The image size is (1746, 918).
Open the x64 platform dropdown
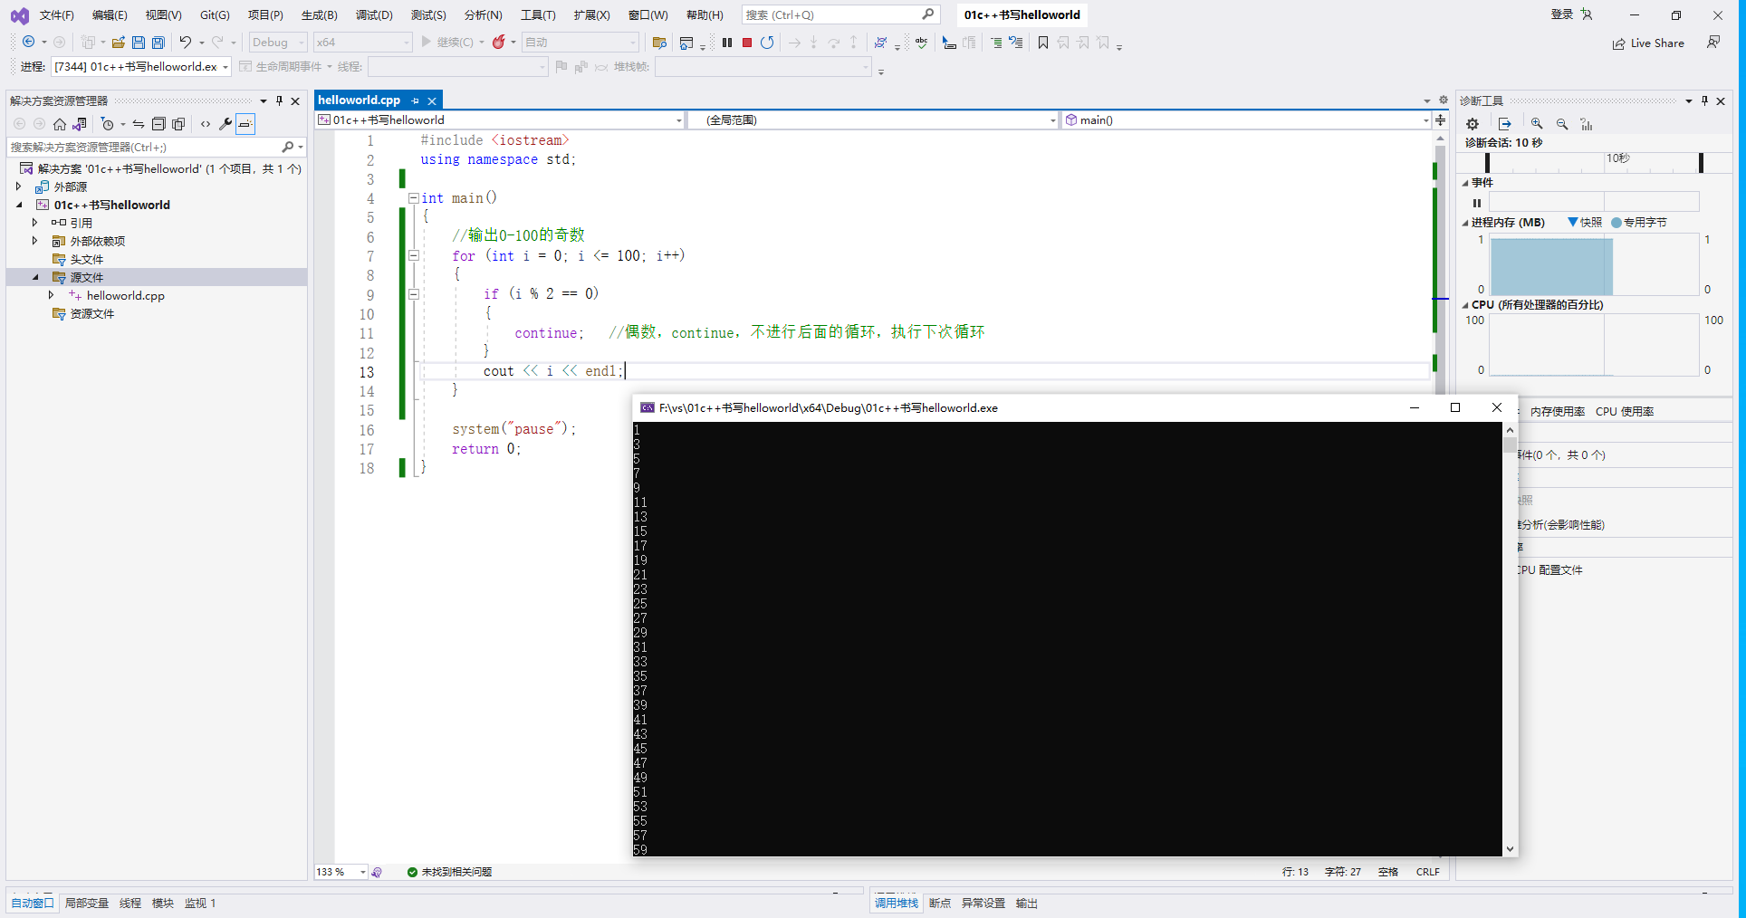click(363, 43)
